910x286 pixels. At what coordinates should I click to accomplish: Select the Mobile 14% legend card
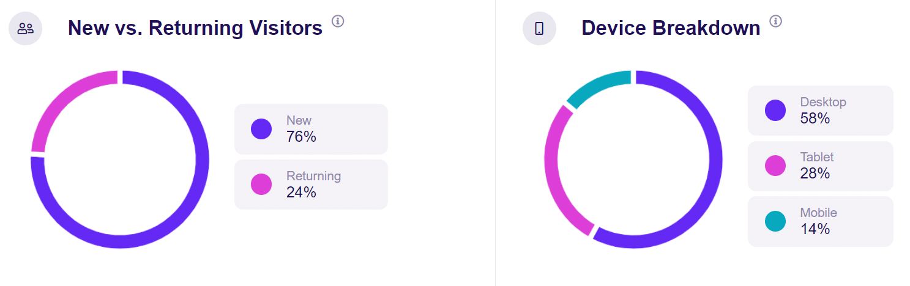click(x=820, y=221)
